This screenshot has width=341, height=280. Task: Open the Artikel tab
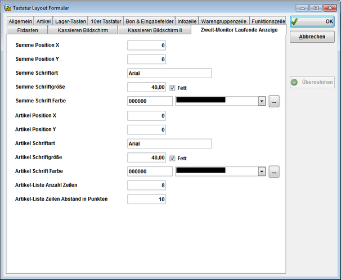(x=43, y=21)
